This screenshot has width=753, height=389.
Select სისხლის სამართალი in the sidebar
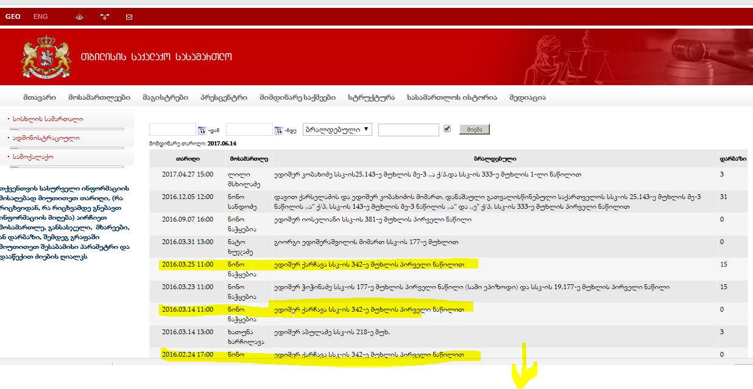coord(48,119)
